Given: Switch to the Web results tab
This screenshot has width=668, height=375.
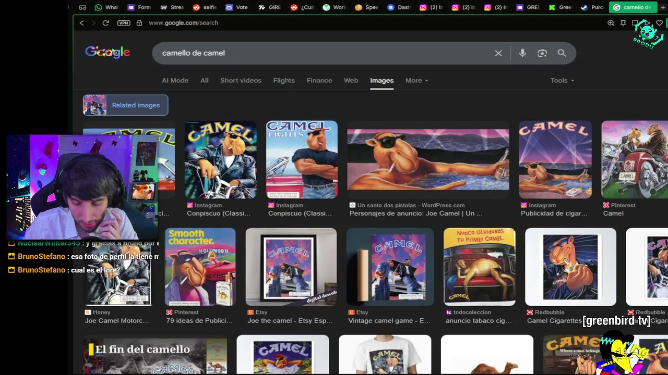Looking at the screenshot, I should pos(351,80).
